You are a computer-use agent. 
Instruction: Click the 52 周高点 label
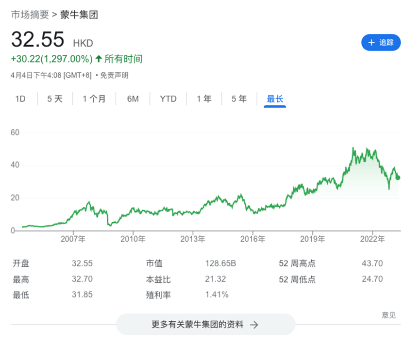tap(297, 263)
